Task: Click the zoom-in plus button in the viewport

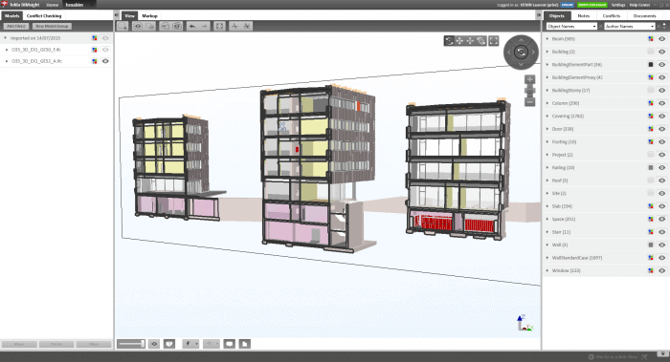Action: [x=530, y=79]
